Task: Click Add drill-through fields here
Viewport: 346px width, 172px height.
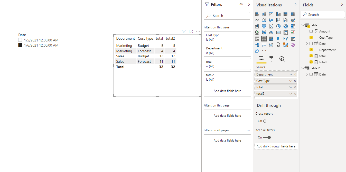Action: [x=276, y=146]
